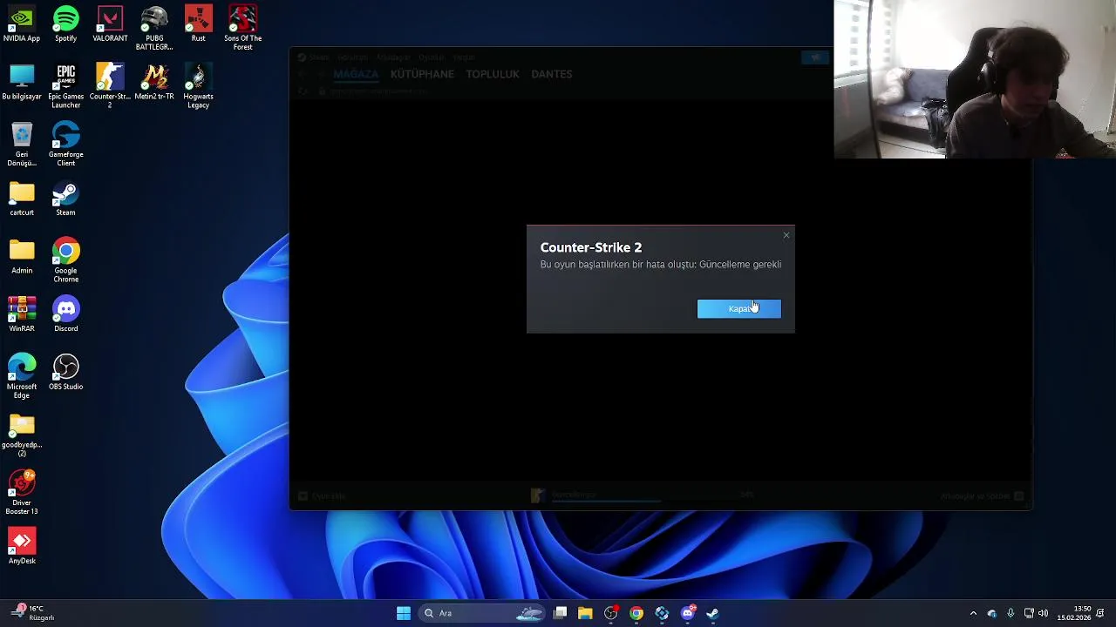Image resolution: width=1116 pixels, height=627 pixels.
Task: Click the 'Güncelleme gerekli' error message text
Action: click(x=660, y=264)
